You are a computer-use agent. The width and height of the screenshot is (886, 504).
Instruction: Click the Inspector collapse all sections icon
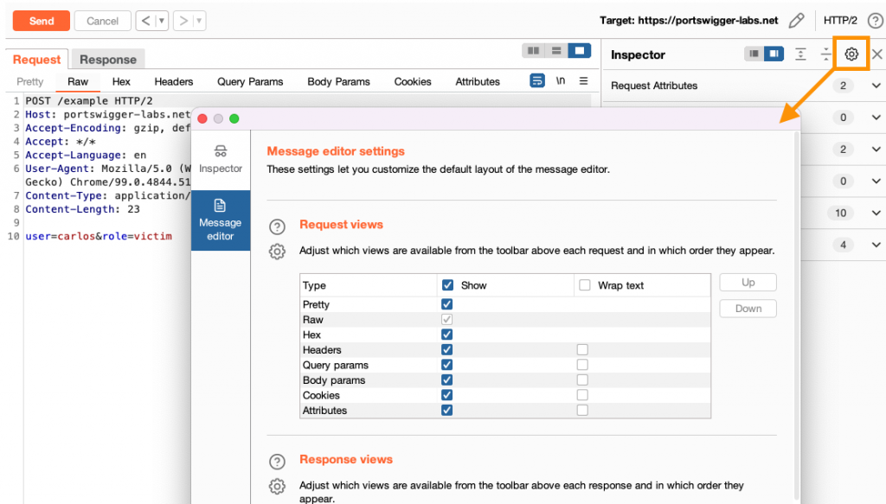click(826, 54)
